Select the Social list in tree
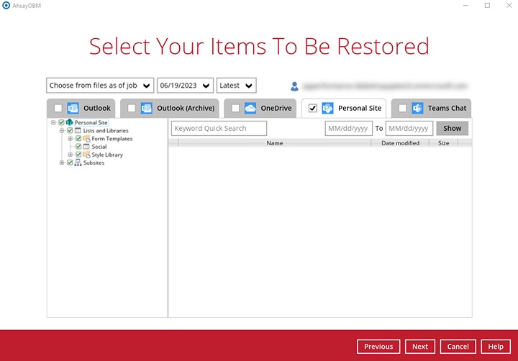Image resolution: width=518 pixels, height=361 pixels. (99, 147)
